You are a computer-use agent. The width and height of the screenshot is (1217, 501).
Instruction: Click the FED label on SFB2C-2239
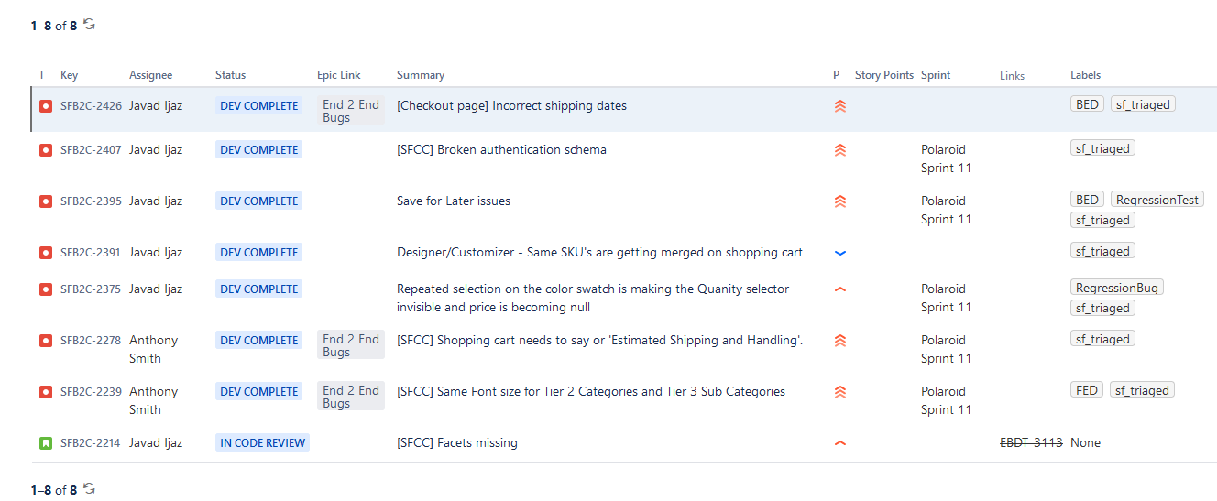coord(1087,390)
